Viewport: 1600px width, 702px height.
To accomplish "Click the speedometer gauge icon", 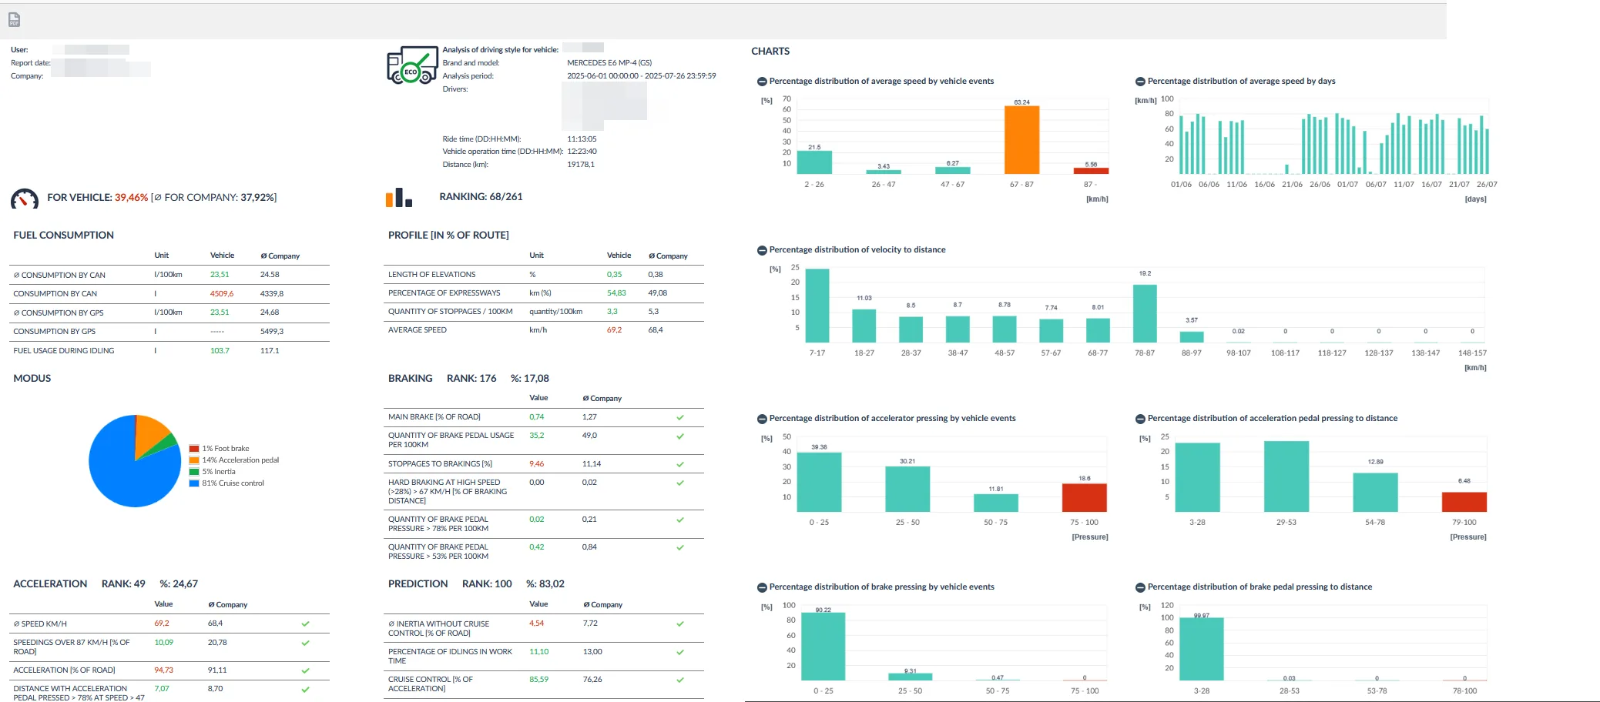I will pyautogui.click(x=25, y=199).
